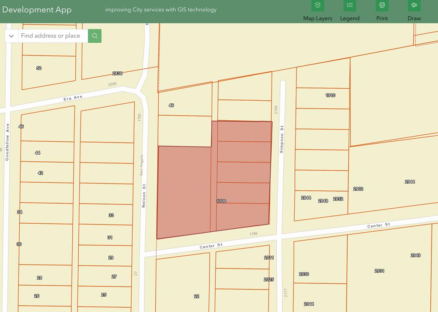Screen dimensions: 438x312
Task: Activate the Draw tool
Action: pos(414,6)
